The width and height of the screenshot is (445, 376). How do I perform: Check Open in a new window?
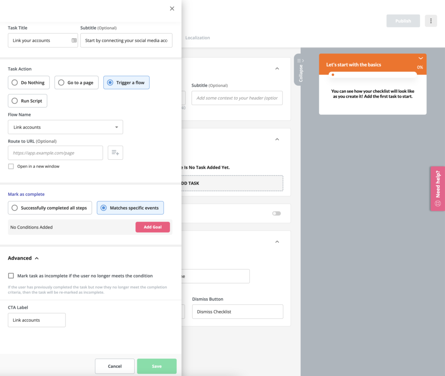[11, 166]
